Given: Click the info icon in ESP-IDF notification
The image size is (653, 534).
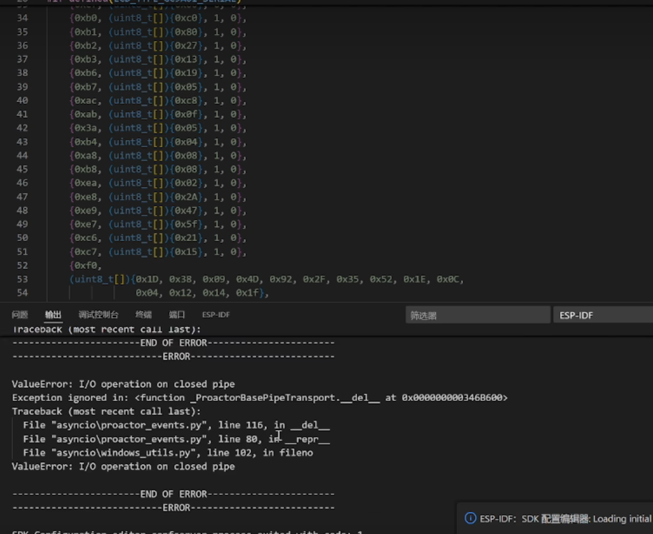Looking at the screenshot, I should 470,518.
